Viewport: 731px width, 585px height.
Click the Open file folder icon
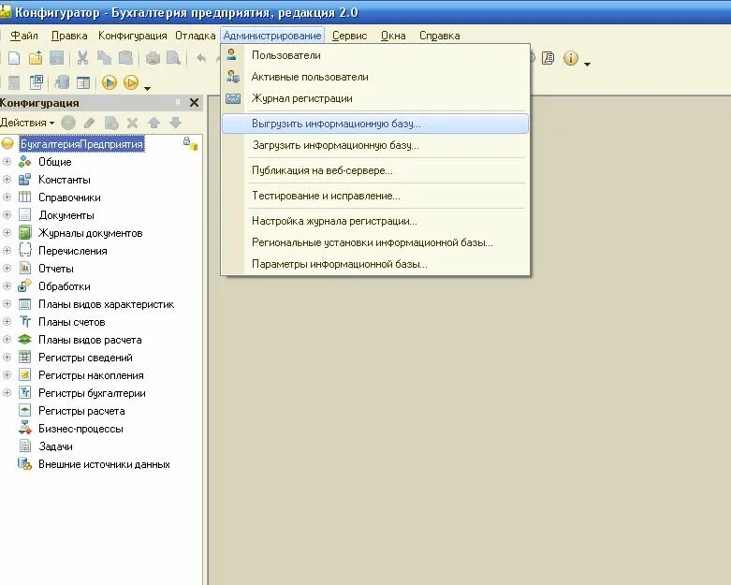point(36,58)
